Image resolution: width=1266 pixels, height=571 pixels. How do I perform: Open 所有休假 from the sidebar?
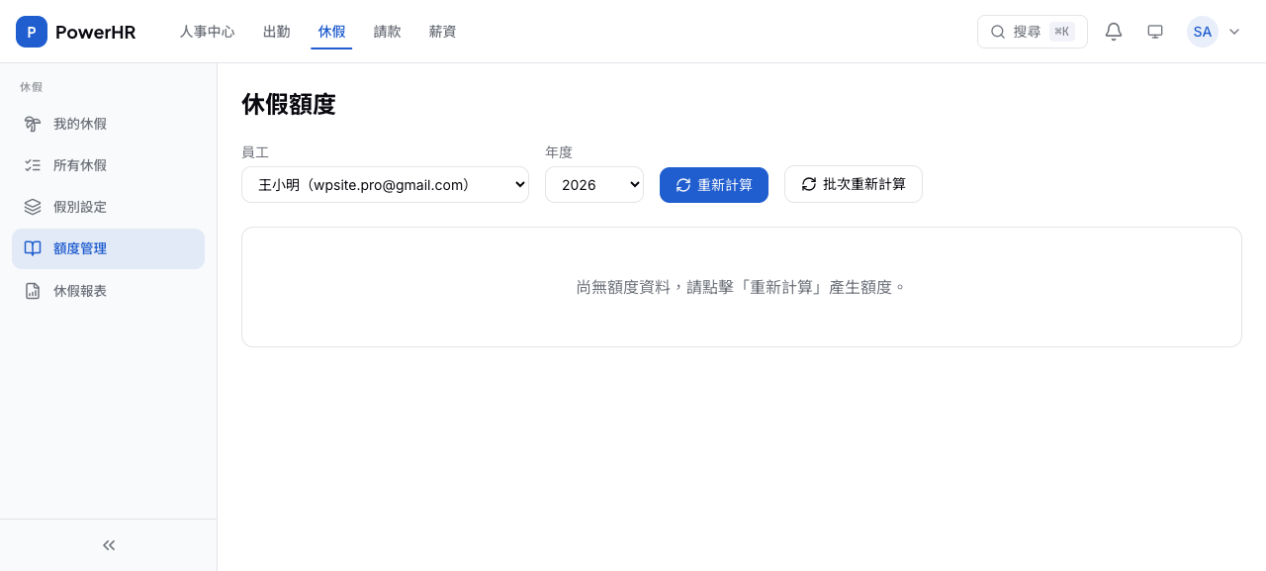click(79, 164)
